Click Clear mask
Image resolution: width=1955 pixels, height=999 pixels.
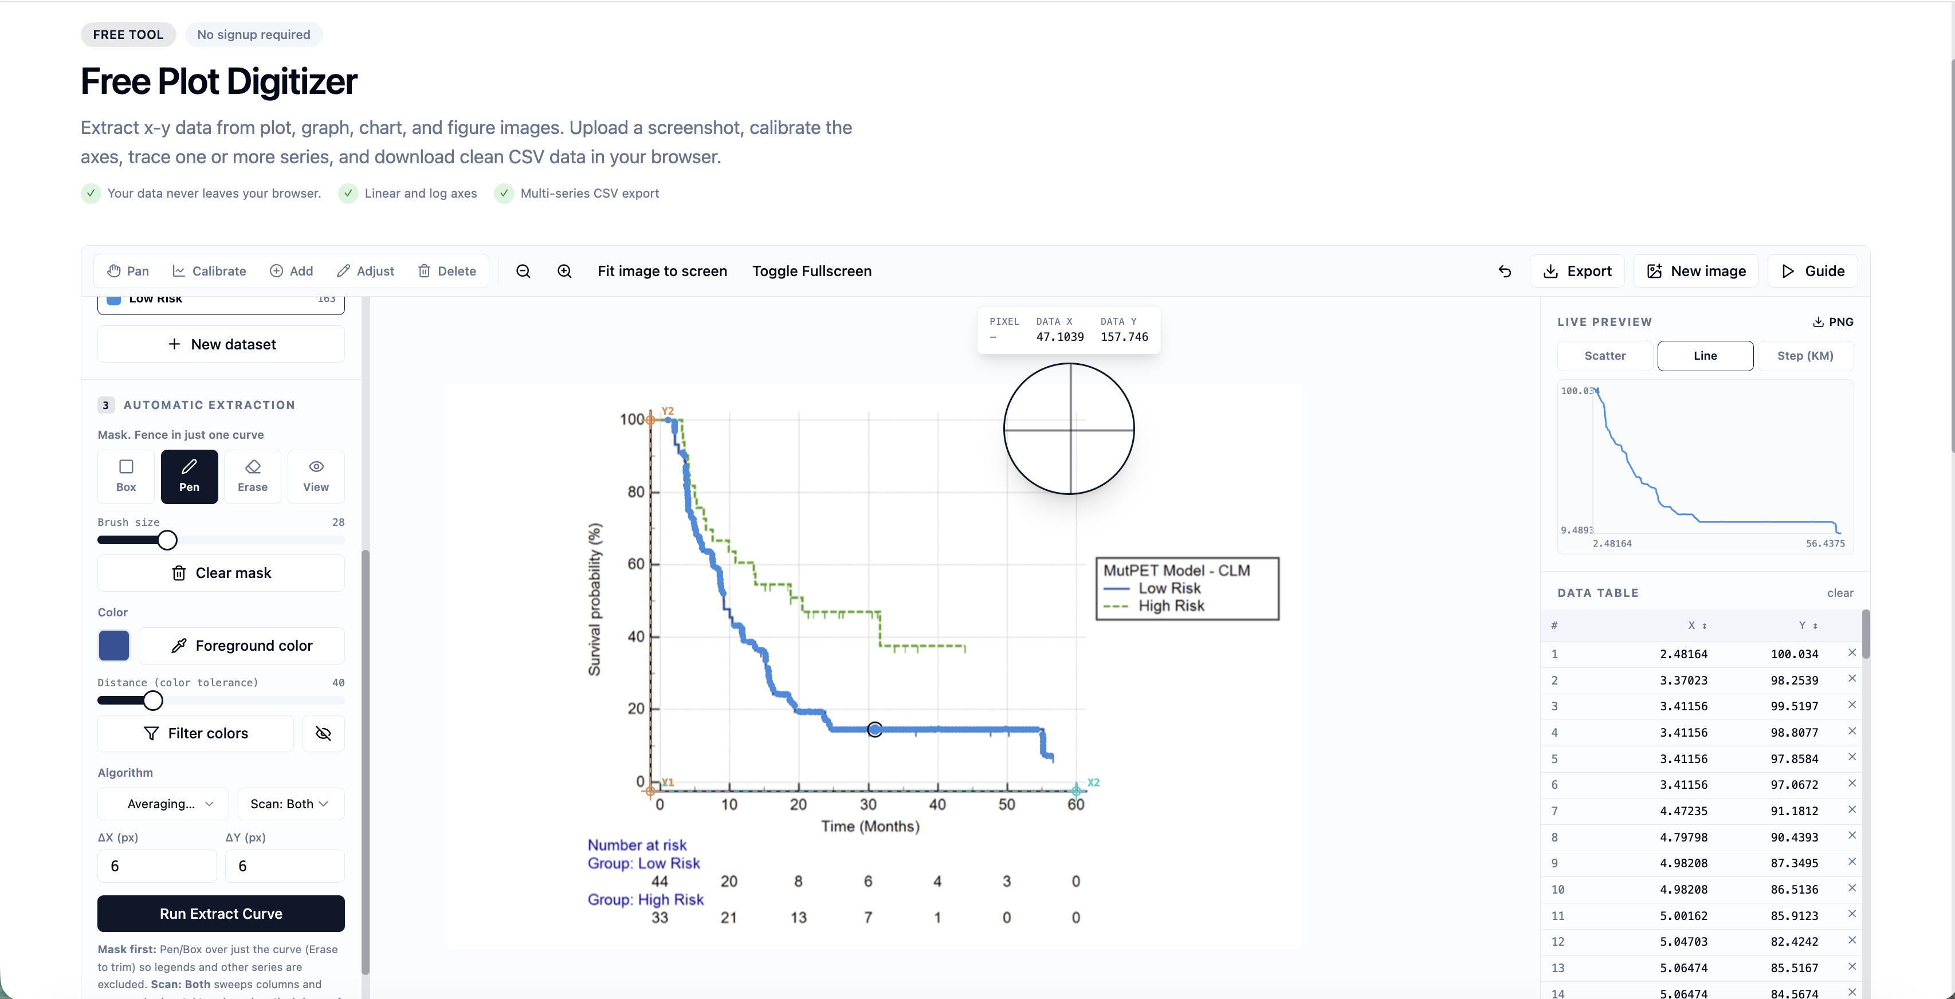click(221, 573)
